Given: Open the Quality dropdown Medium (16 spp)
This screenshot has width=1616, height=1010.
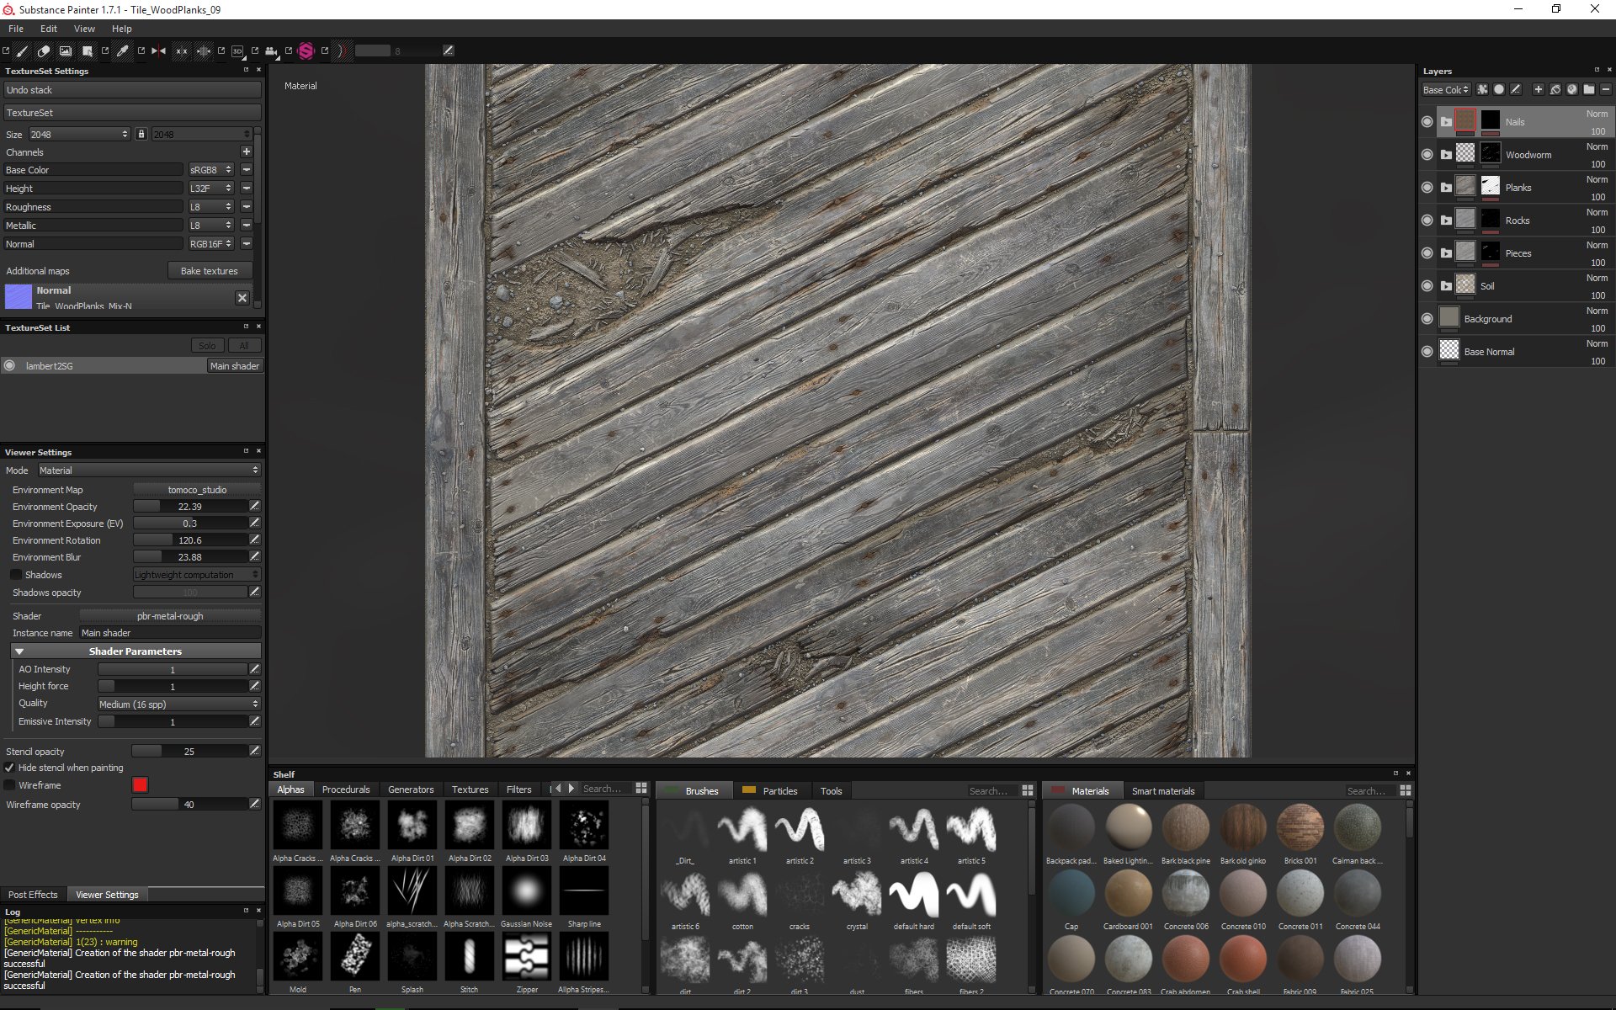Looking at the screenshot, I should (x=178, y=704).
